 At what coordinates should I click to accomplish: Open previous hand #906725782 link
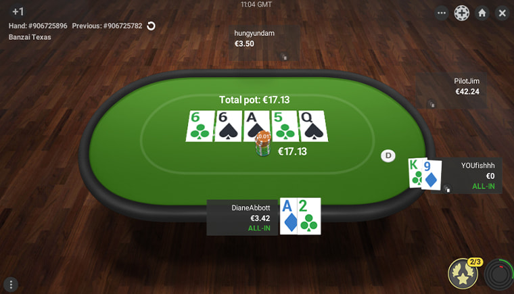[x=107, y=26]
